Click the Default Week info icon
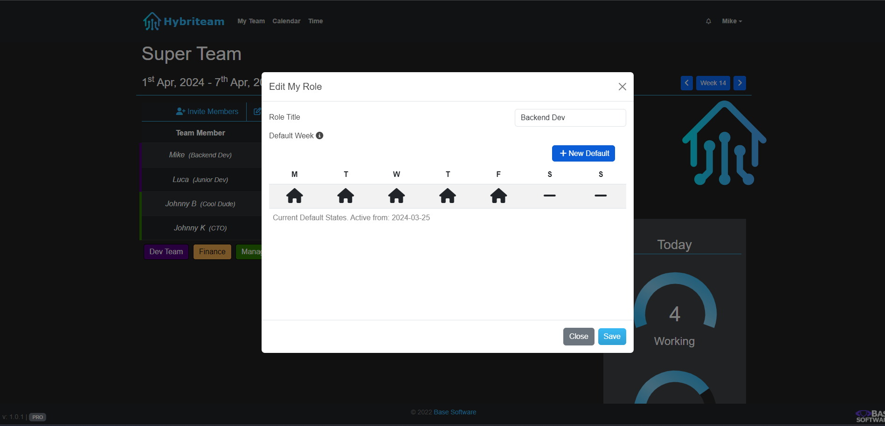Image resolution: width=885 pixels, height=426 pixels. 319,135
